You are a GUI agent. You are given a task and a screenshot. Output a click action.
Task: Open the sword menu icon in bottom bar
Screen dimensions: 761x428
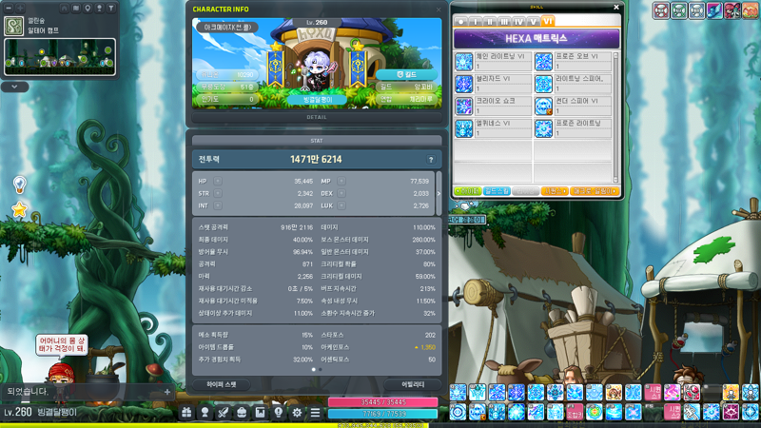224,413
